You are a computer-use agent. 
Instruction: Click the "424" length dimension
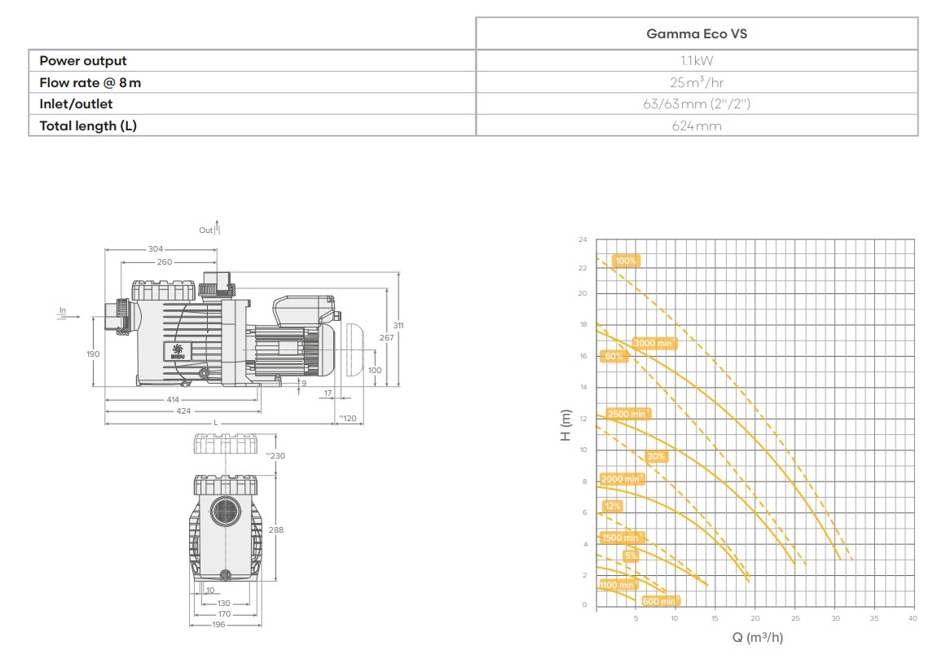(x=183, y=411)
